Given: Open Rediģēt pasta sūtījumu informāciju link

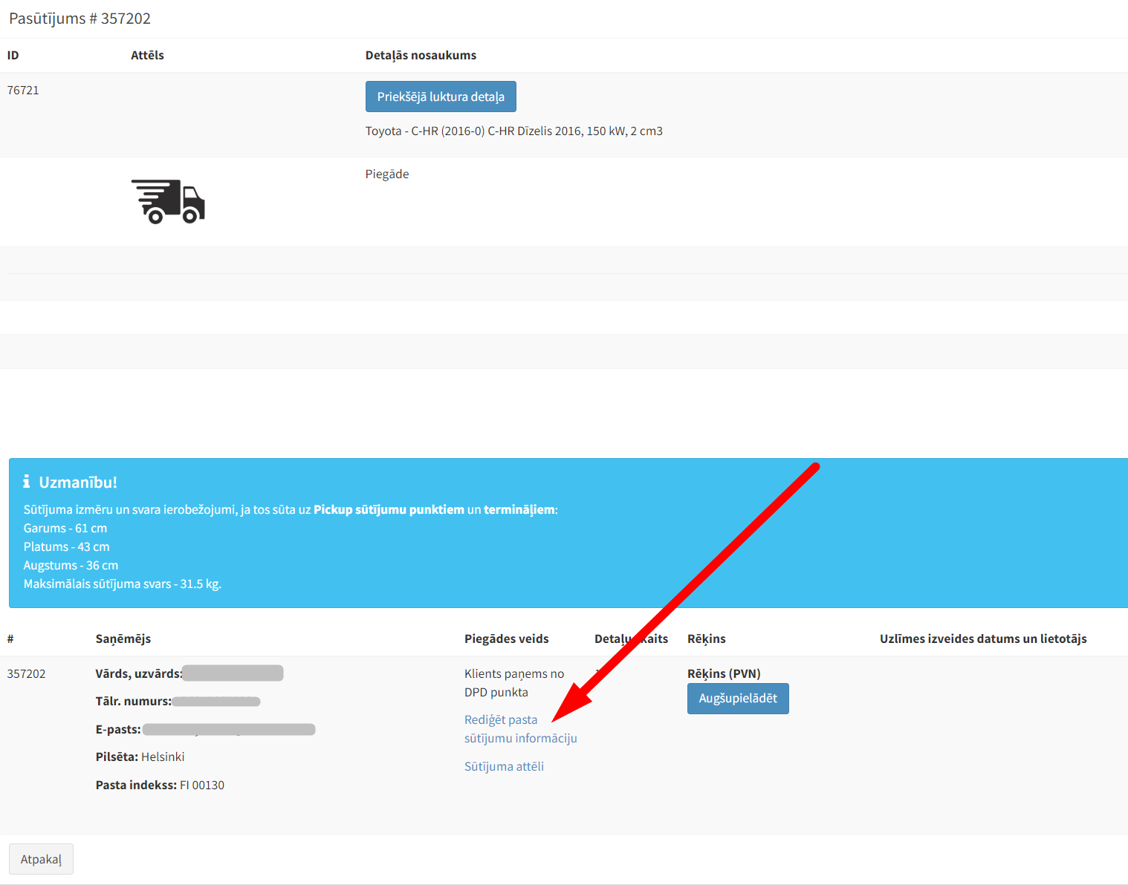Looking at the screenshot, I should pos(519,729).
